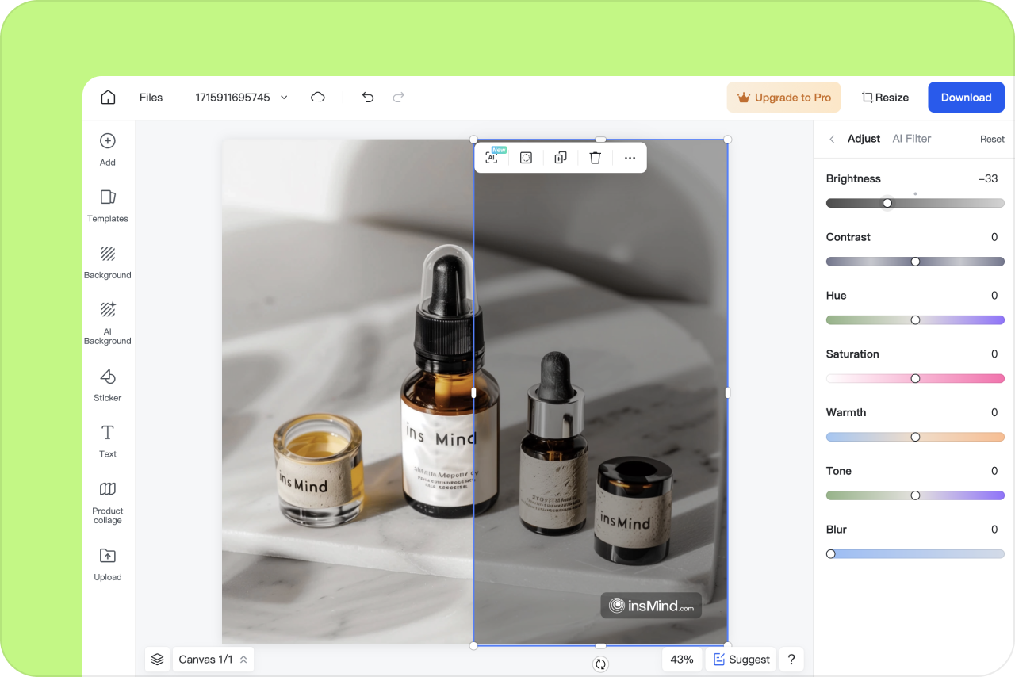The image size is (1015, 677).
Task: Open the layers panel icon
Action: pos(157,659)
